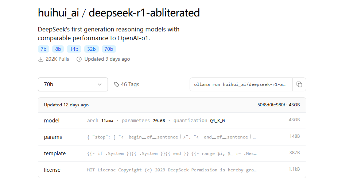Click the tag icon beside 46 Tags
Image resolution: width=338 pixels, height=186 pixels.
tap(117, 84)
